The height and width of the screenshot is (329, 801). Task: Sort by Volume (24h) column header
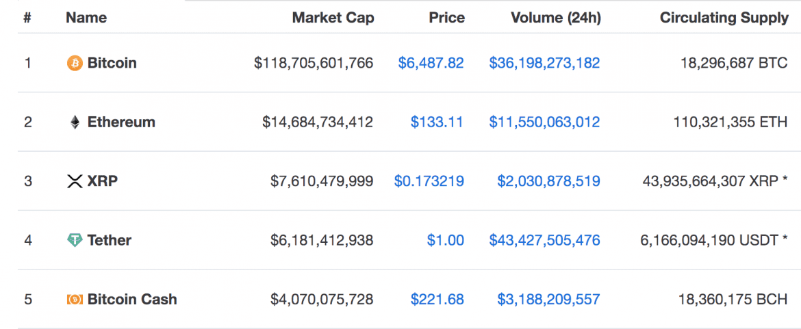(x=555, y=18)
